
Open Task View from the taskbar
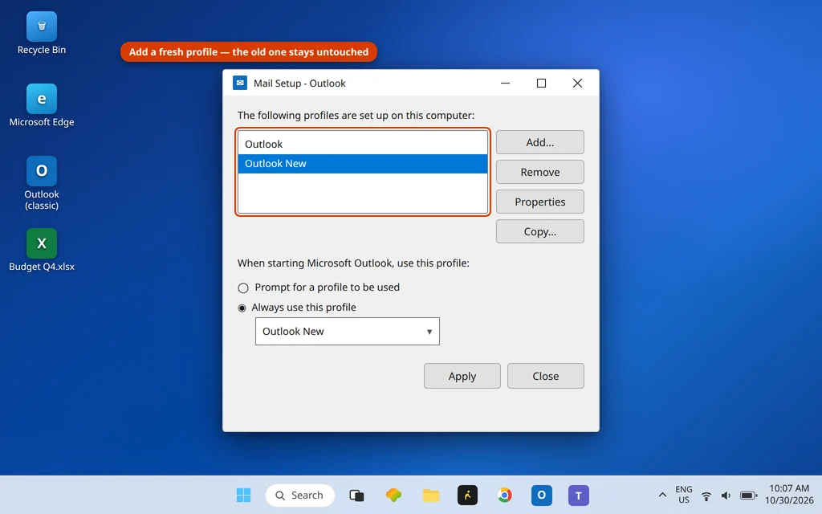click(356, 495)
